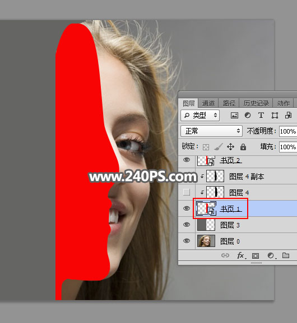
Task: Click clipping mask arrow of 图层 4 副本
Action: pos(202,177)
